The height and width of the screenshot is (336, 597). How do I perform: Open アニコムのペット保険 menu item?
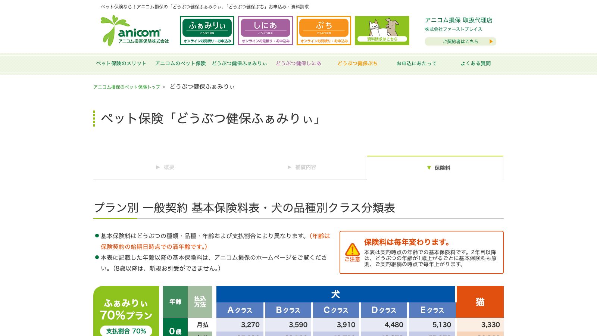pos(181,63)
